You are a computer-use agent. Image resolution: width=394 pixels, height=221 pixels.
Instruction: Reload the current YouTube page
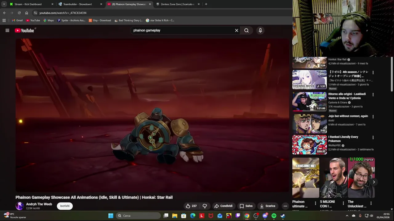tap(19, 13)
